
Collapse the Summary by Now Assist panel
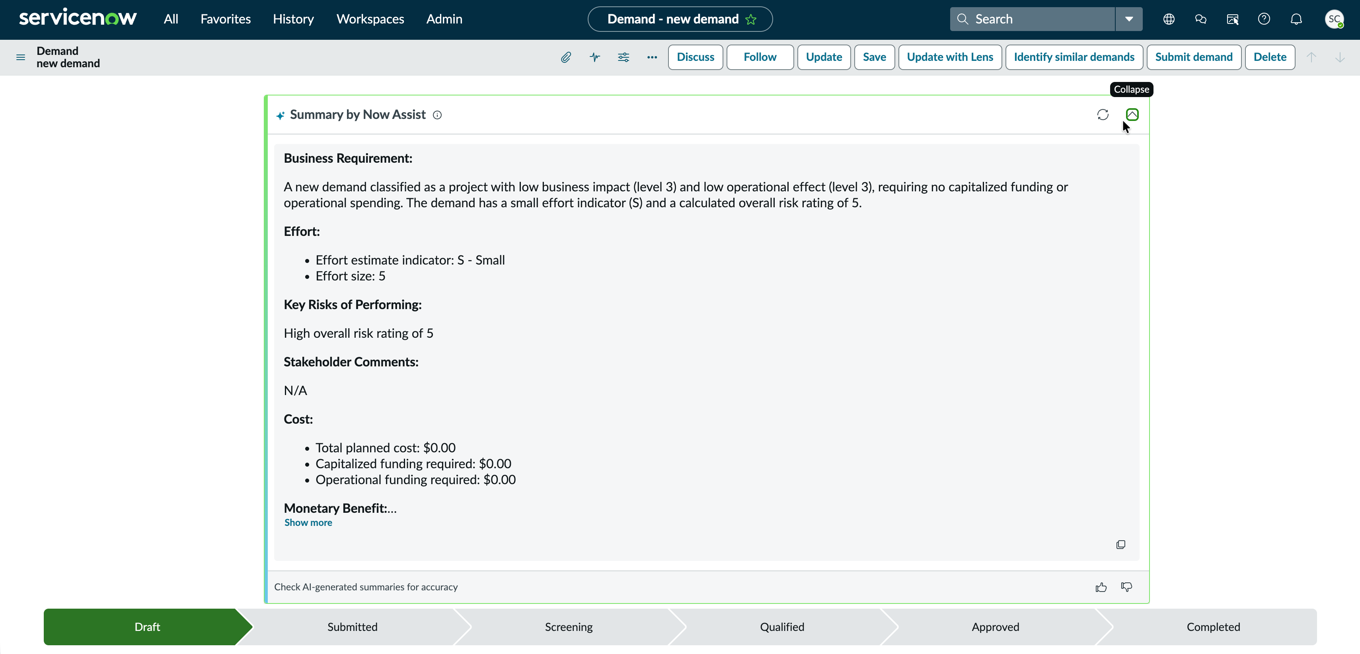1132,115
